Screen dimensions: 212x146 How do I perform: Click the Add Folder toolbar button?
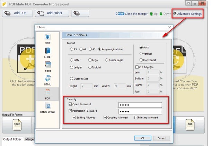tap(52, 13)
